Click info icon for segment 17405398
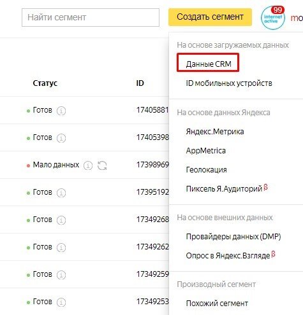The height and width of the screenshot is (315, 303). [x=61, y=138]
